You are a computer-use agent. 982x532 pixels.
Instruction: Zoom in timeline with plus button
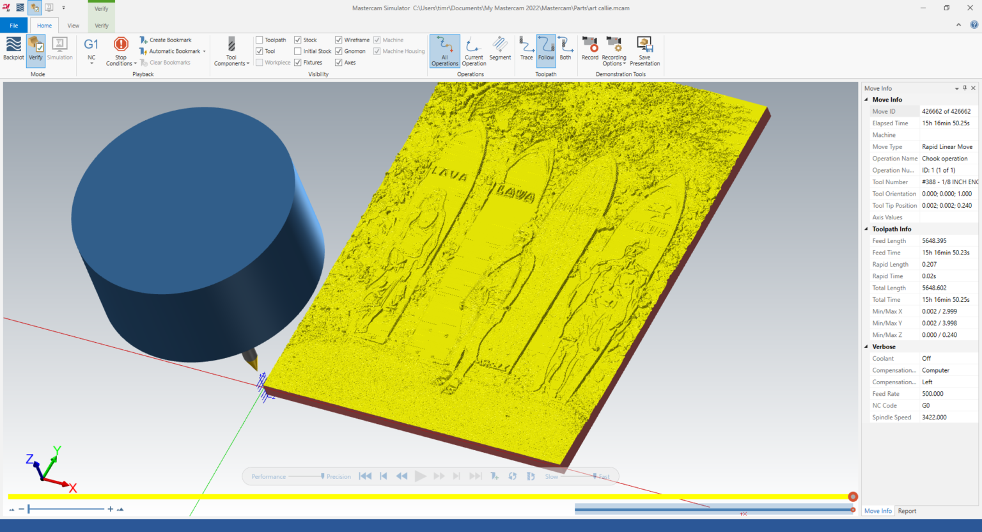(x=111, y=509)
